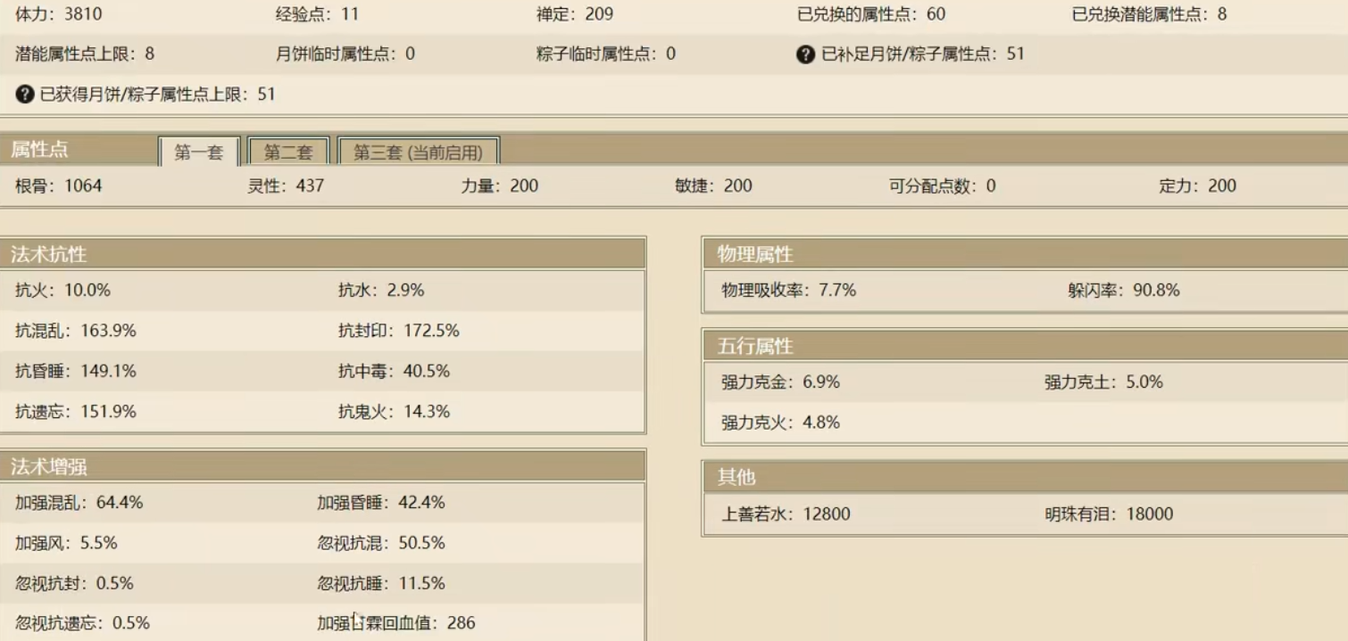This screenshot has height=641, width=1348.
Task: Click the 抗封印: 172.5% resistance entry
Action: click(x=398, y=331)
